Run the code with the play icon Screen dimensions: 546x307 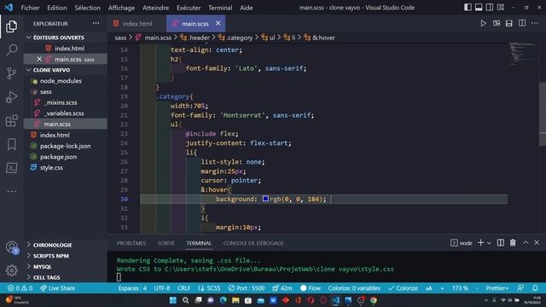(x=483, y=23)
